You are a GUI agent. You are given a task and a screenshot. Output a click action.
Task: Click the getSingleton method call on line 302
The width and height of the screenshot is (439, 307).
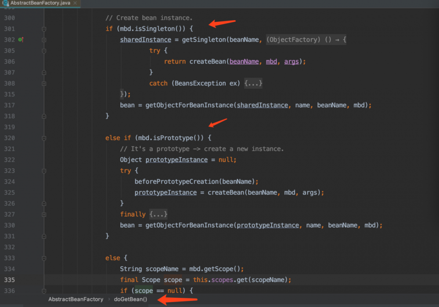(204, 40)
